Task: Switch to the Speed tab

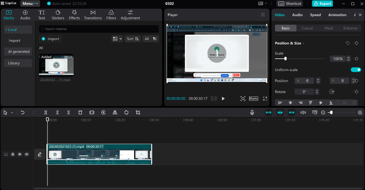Action: point(315,15)
